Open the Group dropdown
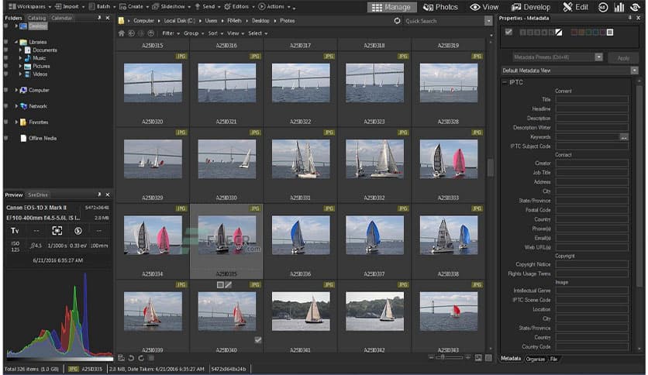Viewport: 648px width, 375px height. [x=193, y=33]
